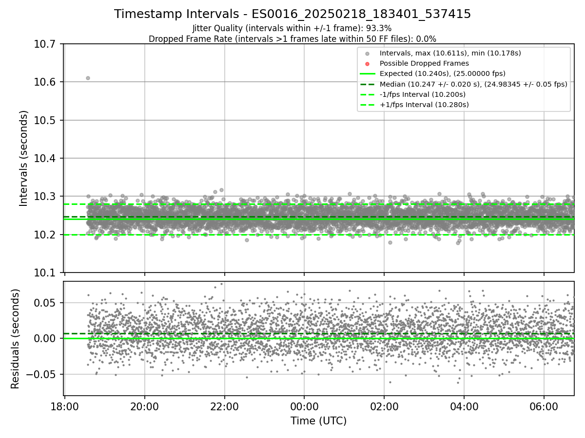Viewport: 585px width, 438px height.
Task: Click the gray marker for the Intervals legend entry
Action: [x=368, y=54]
